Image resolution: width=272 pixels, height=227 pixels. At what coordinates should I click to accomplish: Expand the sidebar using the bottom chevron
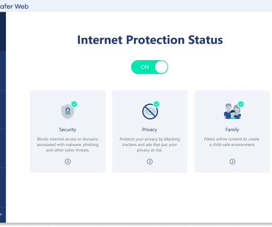1,214
